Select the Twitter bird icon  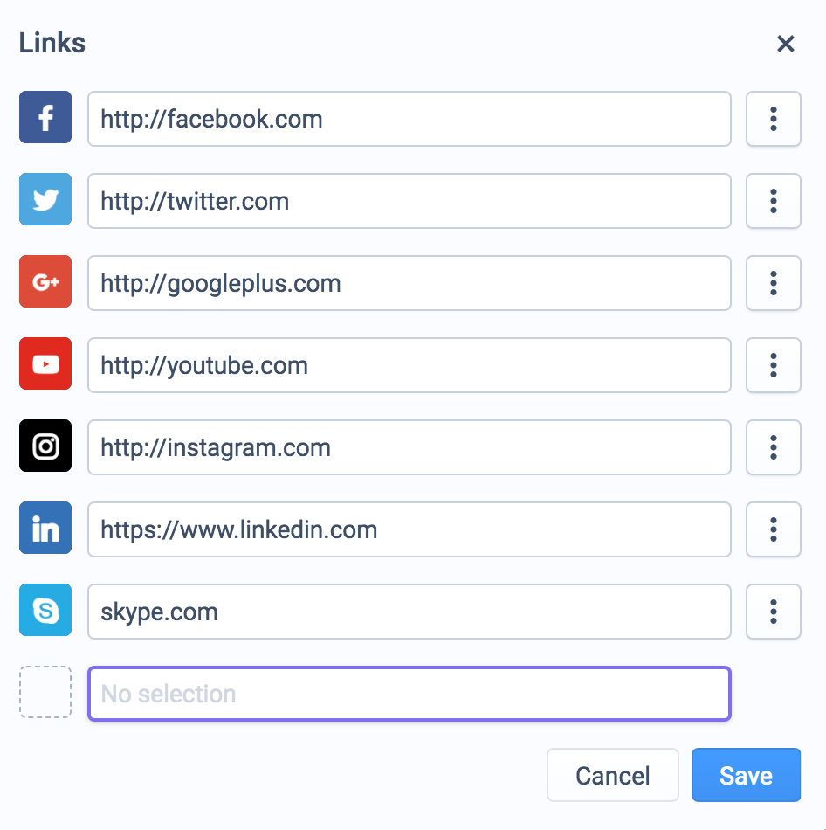pos(45,199)
